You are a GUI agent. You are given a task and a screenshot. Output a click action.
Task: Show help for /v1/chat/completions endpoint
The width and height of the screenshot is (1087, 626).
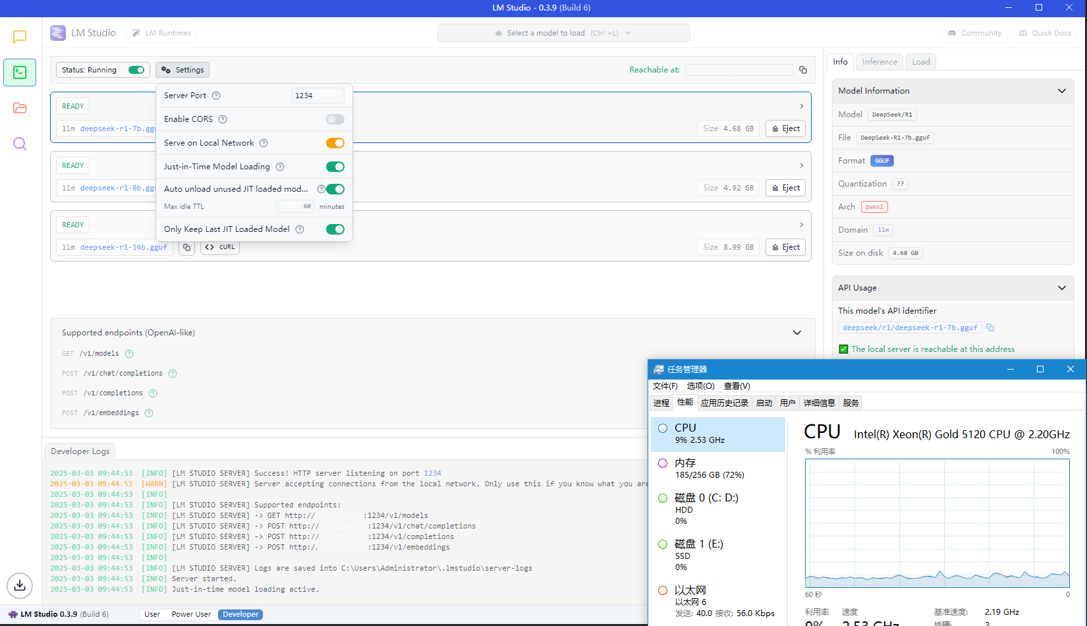pyautogui.click(x=173, y=374)
